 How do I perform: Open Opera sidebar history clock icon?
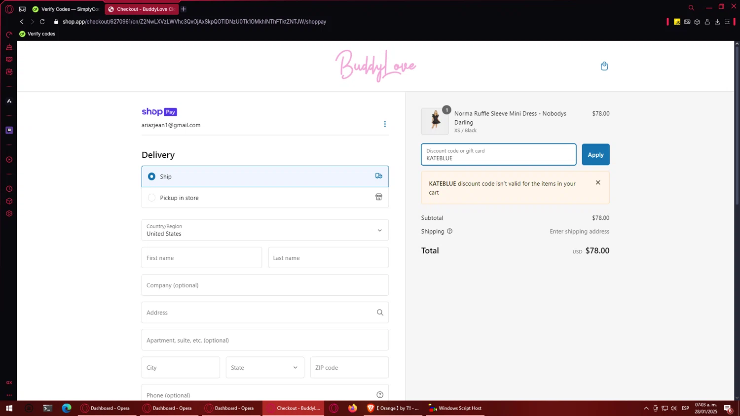pos(9,189)
